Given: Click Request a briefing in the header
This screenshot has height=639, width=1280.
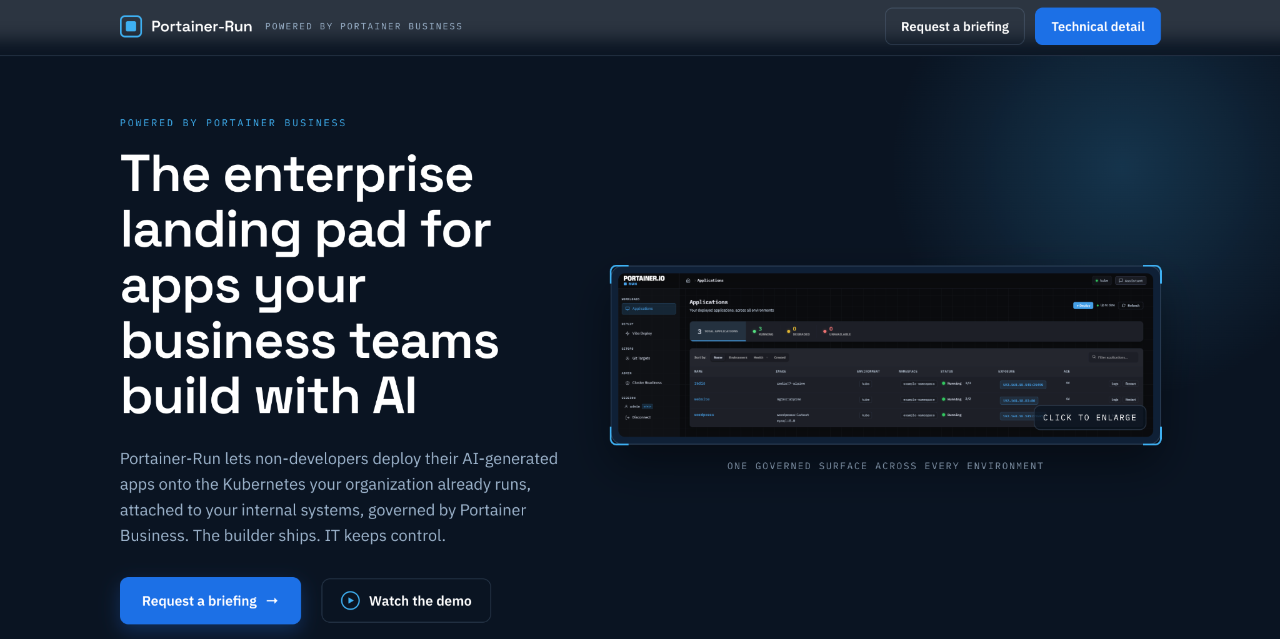Looking at the screenshot, I should click(954, 26).
